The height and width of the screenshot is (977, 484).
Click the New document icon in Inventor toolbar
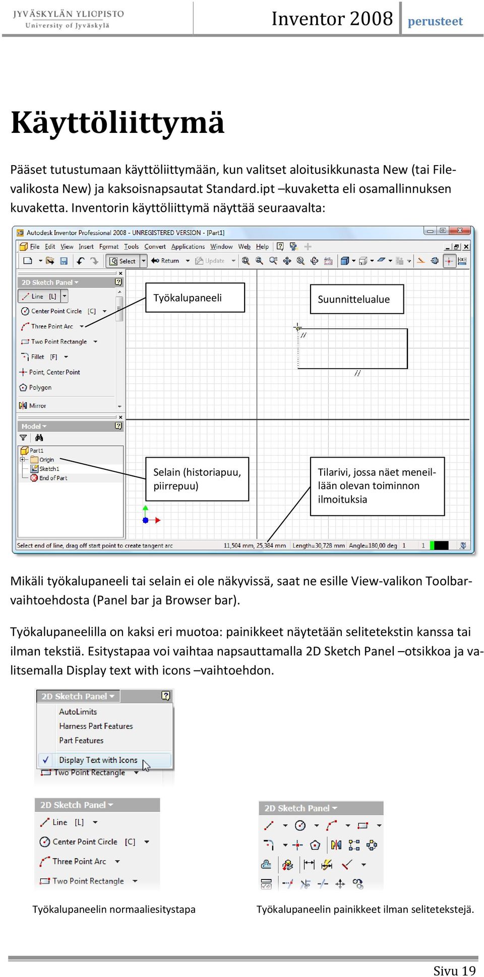pyautogui.click(x=28, y=261)
